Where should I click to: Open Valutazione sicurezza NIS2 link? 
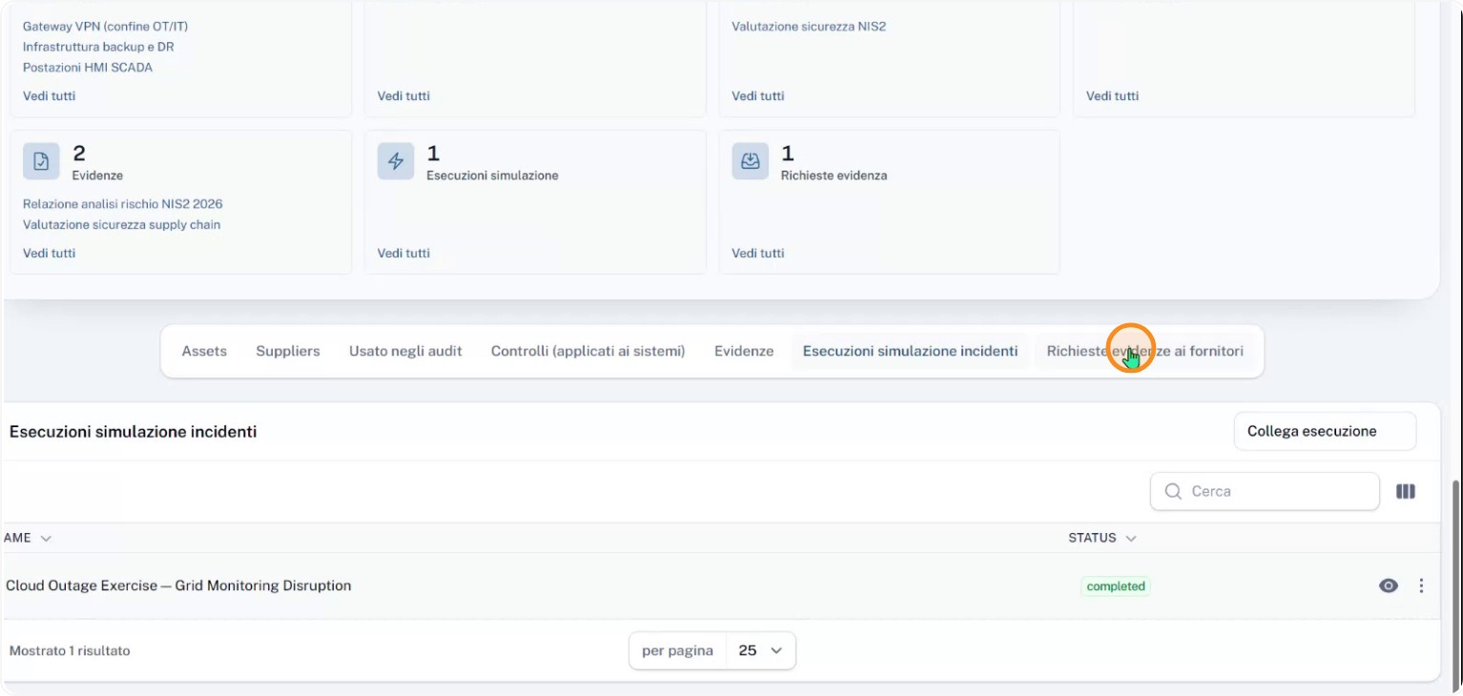(809, 27)
